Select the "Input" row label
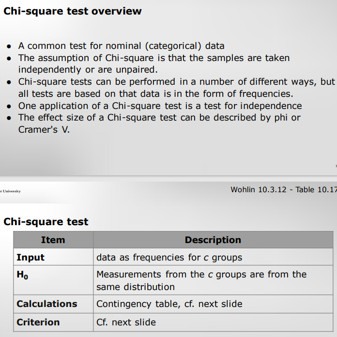The width and height of the screenshot is (337, 337). click(x=31, y=258)
